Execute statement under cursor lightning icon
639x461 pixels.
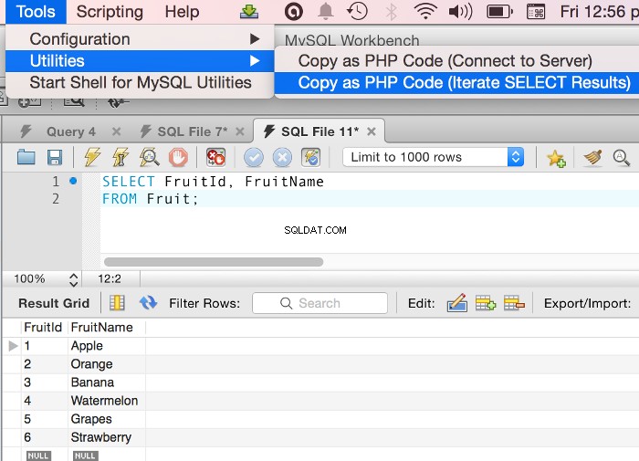click(x=120, y=157)
